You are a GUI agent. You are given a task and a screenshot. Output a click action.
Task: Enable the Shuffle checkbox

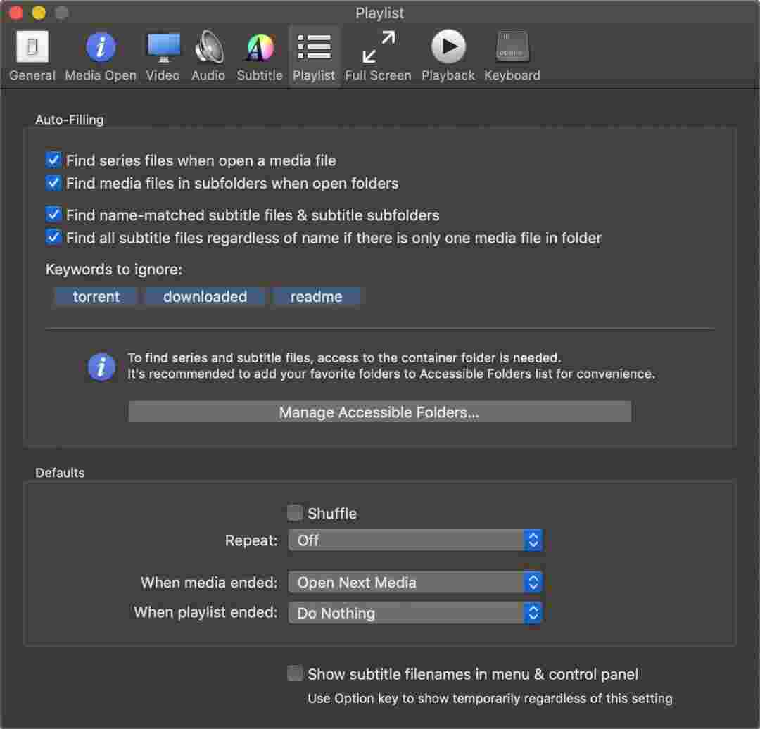[x=296, y=513]
